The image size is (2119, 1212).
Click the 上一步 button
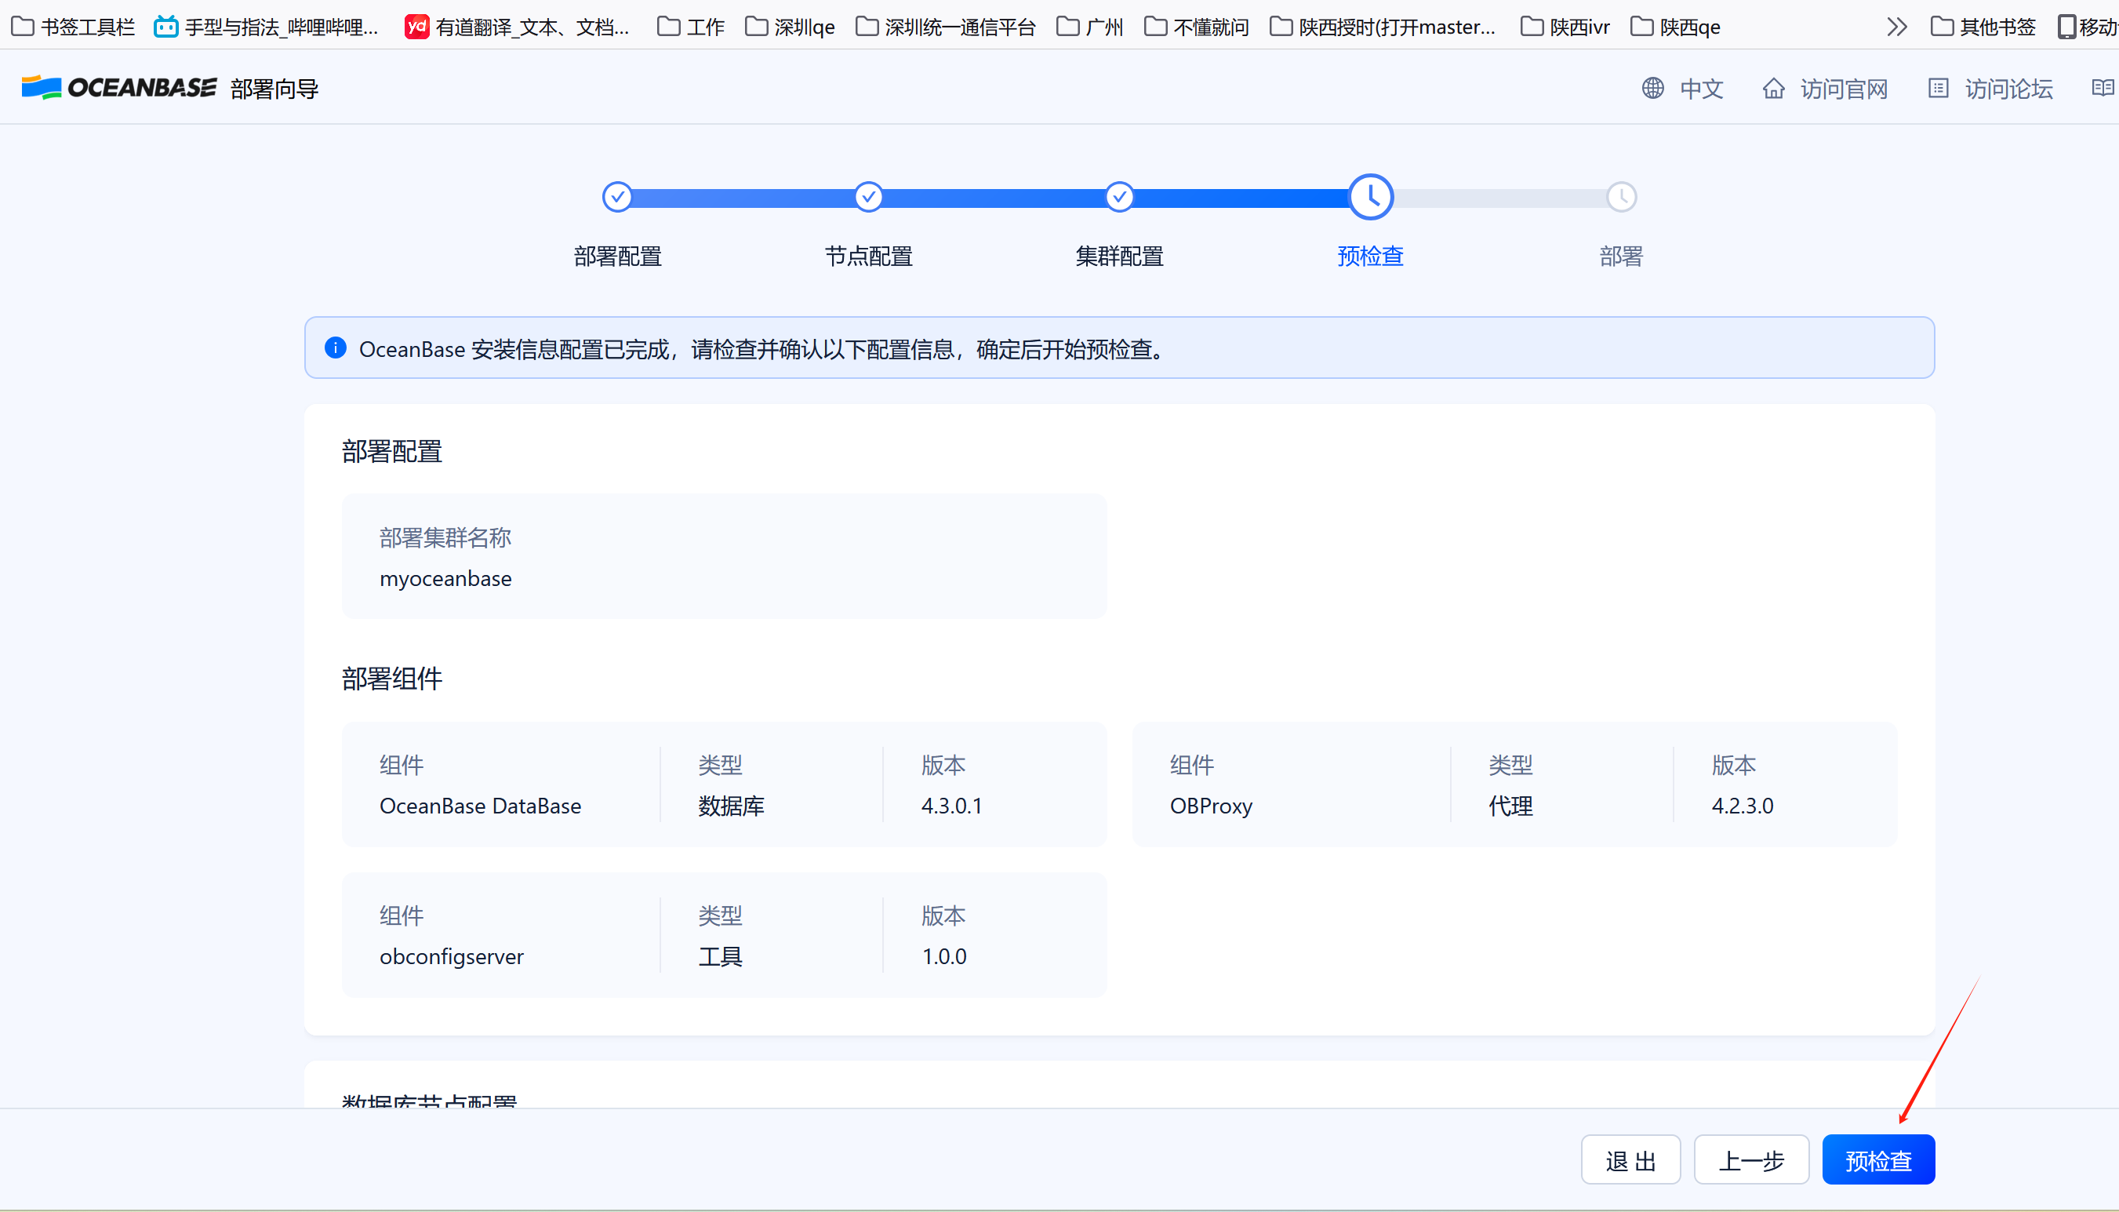[x=1751, y=1159]
